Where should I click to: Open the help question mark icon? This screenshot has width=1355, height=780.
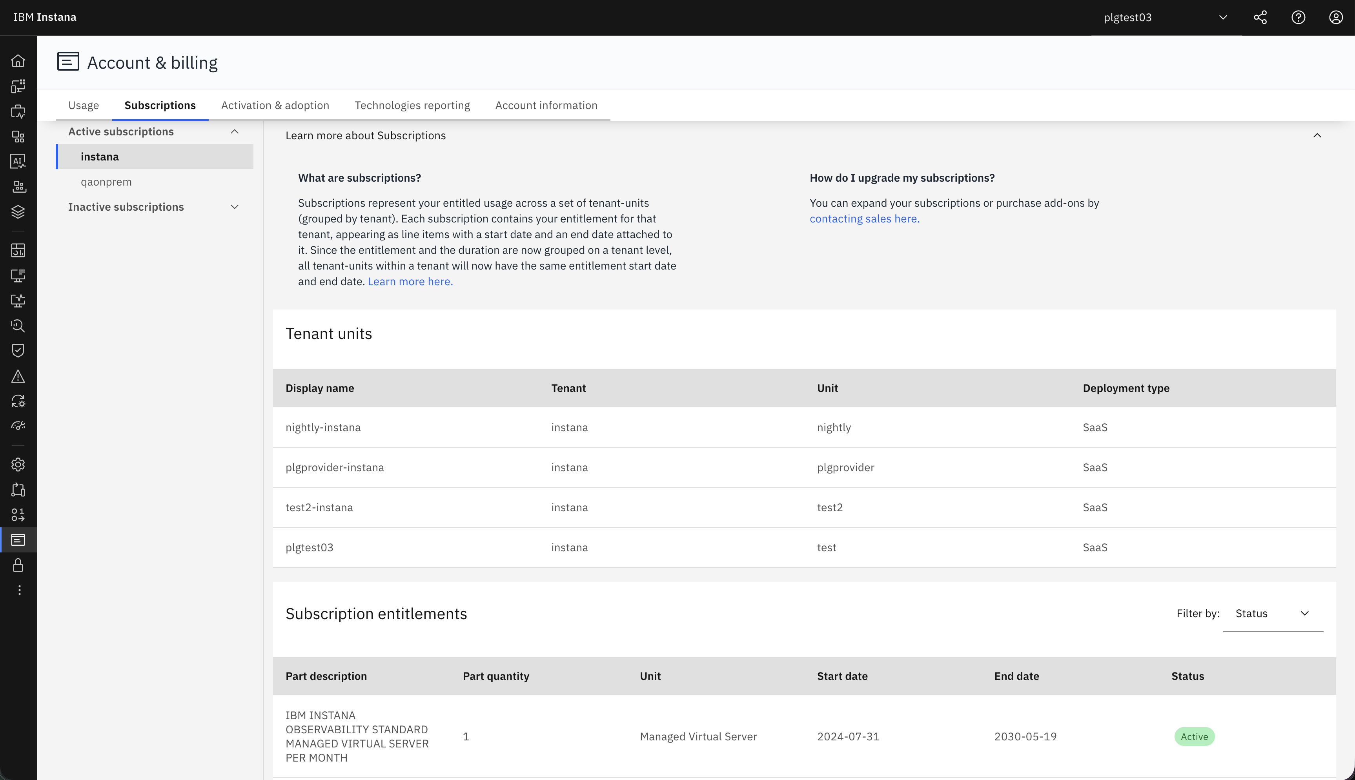[x=1298, y=17]
